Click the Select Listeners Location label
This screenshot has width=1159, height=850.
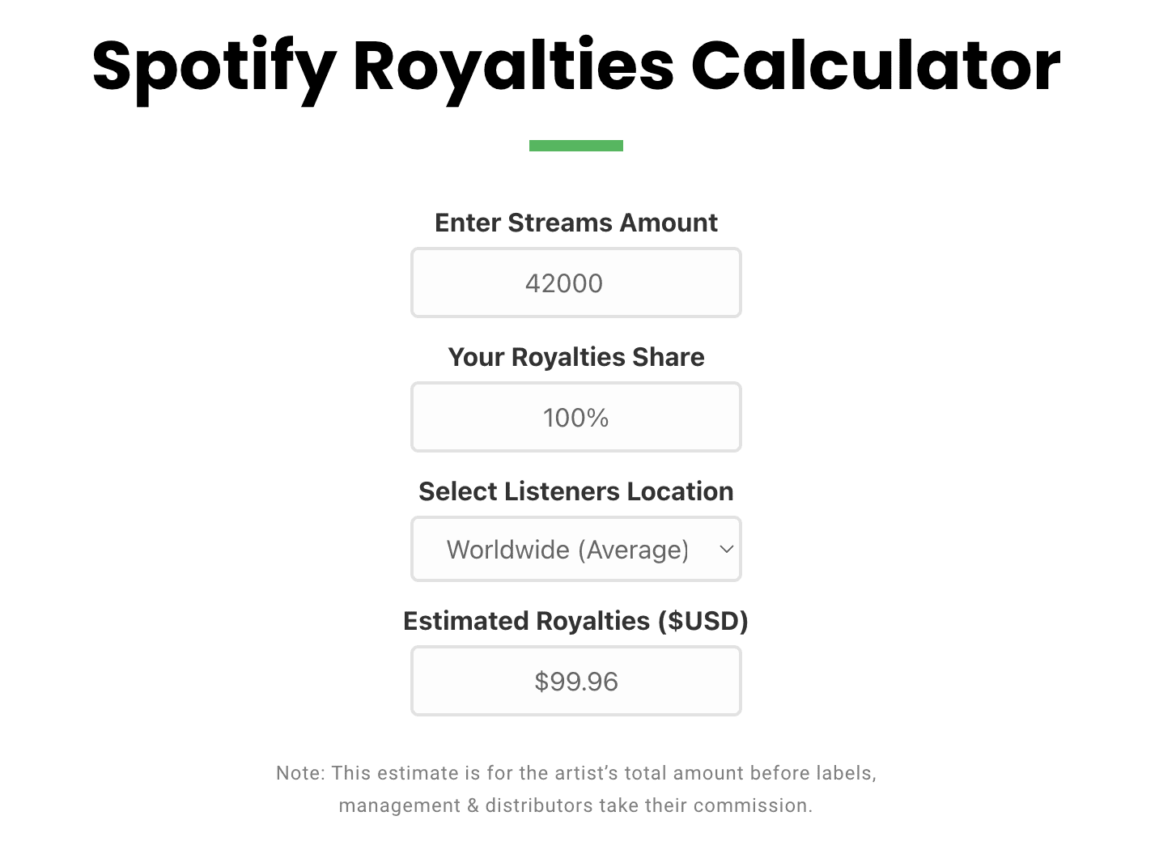click(575, 491)
